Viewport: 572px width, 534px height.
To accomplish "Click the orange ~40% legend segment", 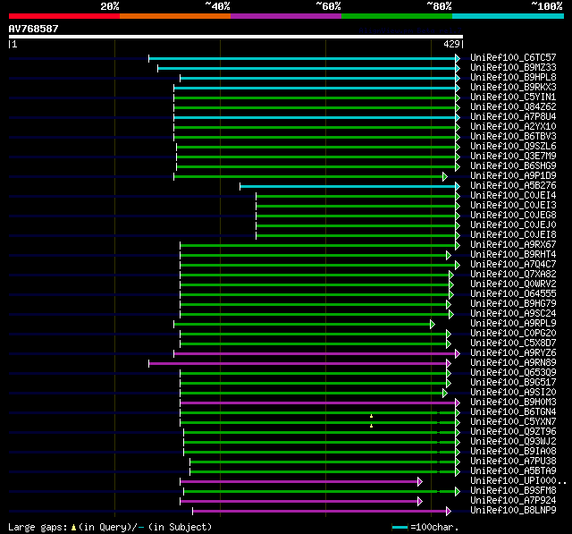I will [x=175, y=16].
